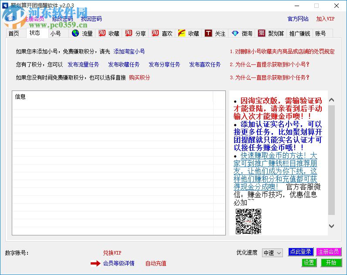
Task: Click the 添加淘宝小号 link
Action: [x=129, y=51]
